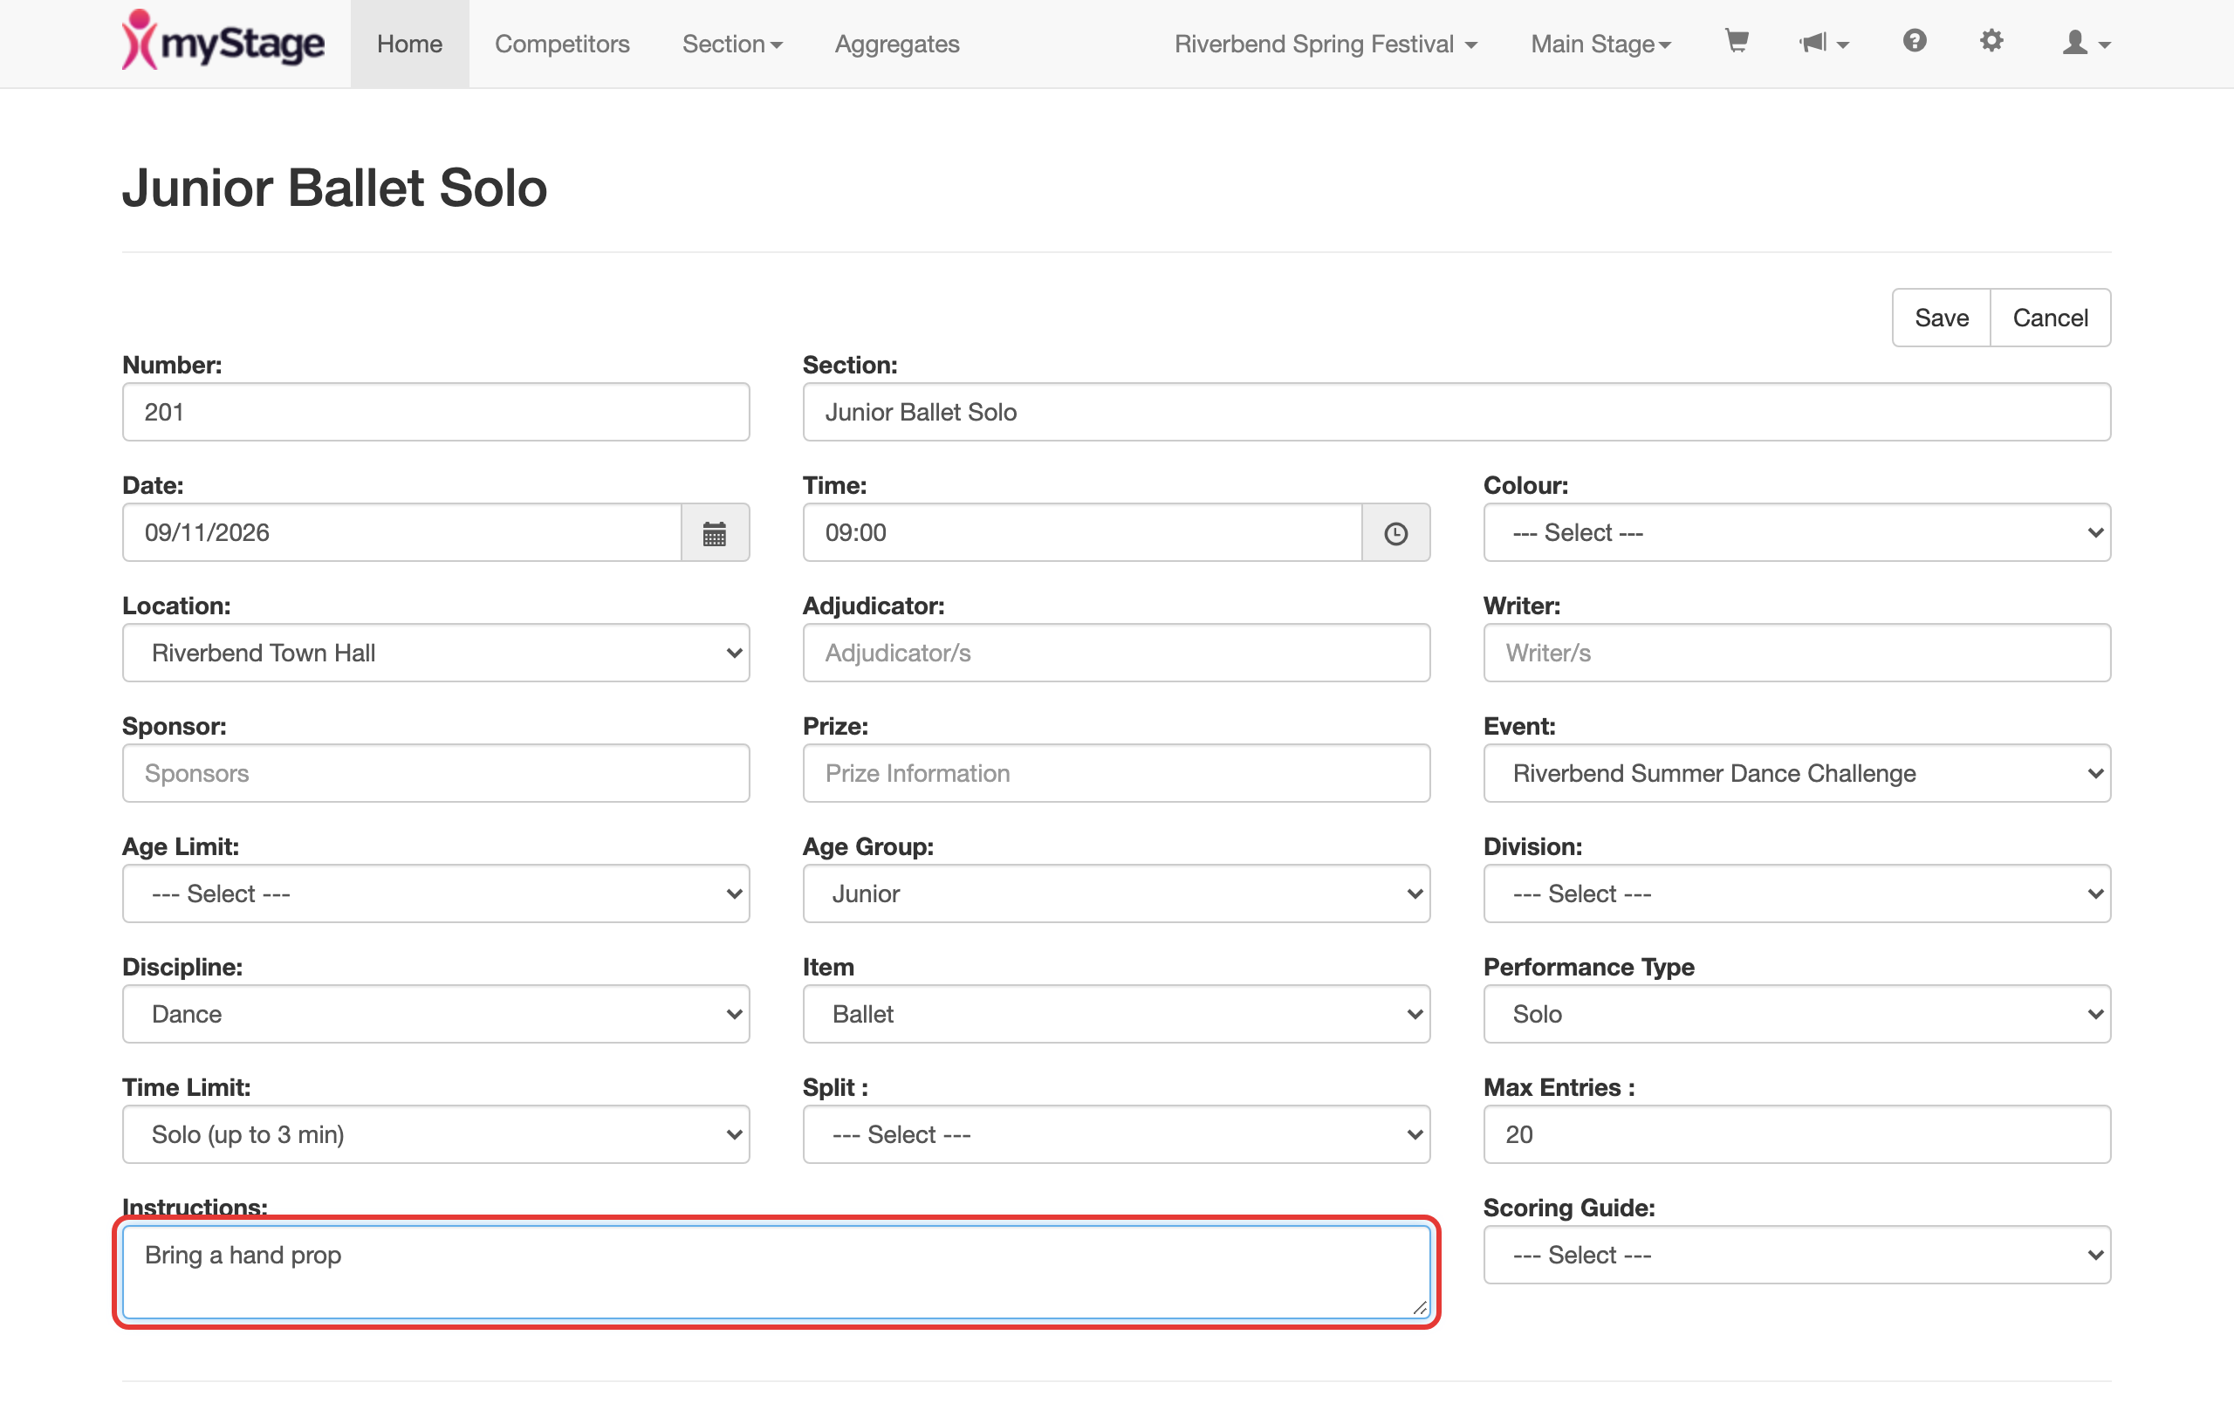The height and width of the screenshot is (1417, 2234).
Task: Expand the Main Stage dropdown
Action: (x=1601, y=44)
